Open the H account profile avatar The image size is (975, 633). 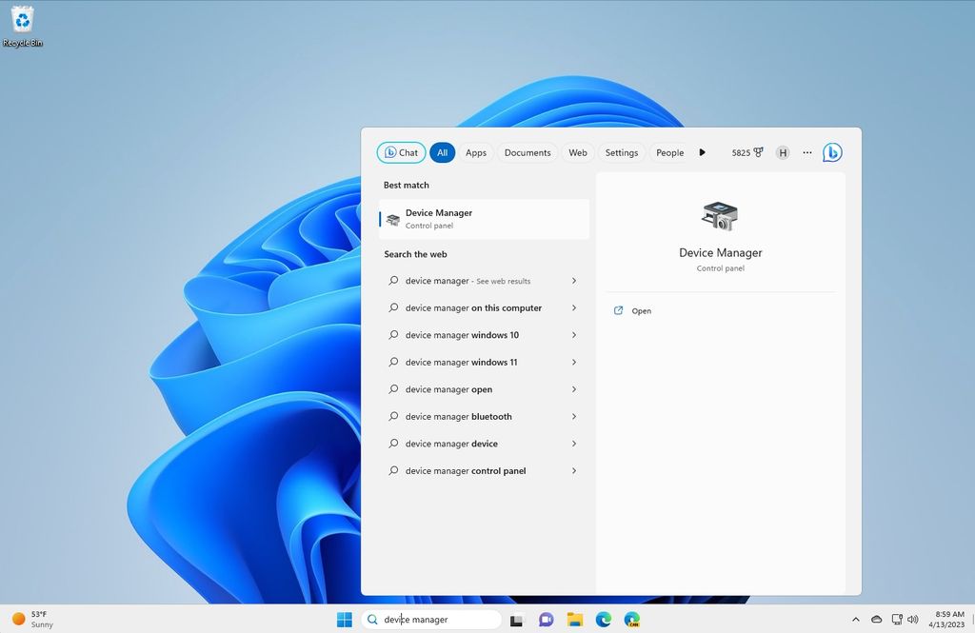click(x=783, y=152)
